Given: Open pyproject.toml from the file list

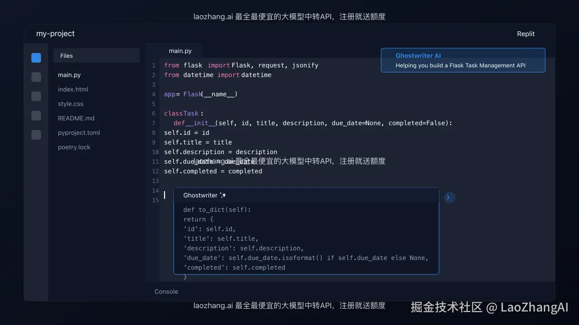Looking at the screenshot, I should pyautogui.click(x=79, y=132).
